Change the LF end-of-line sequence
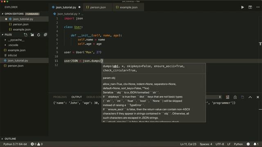 pos(229,144)
